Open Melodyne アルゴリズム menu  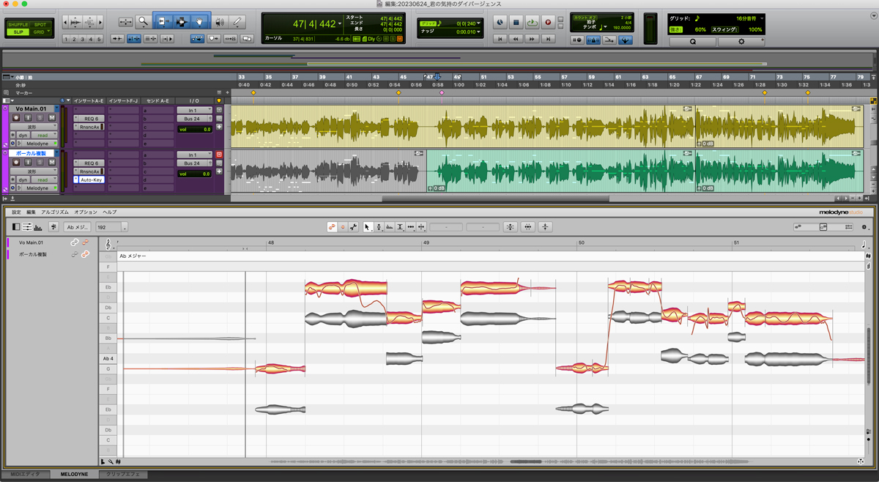(x=55, y=212)
